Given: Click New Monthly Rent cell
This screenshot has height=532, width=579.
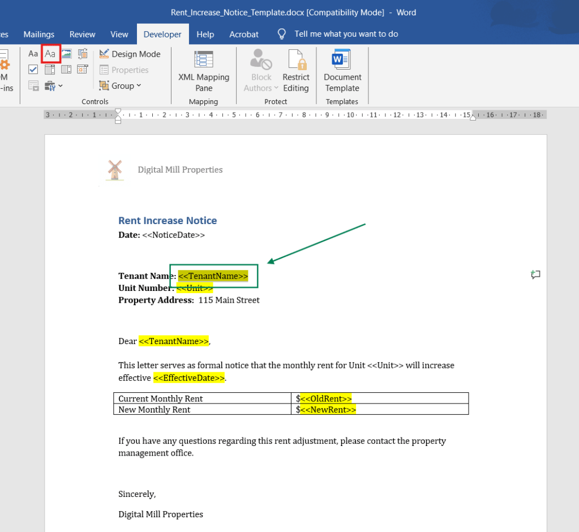Looking at the screenshot, I should click(x=203, y=409).
